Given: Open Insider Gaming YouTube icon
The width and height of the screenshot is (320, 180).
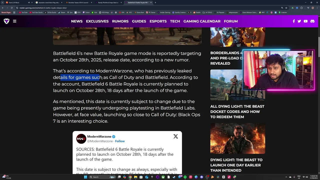Looking at the screenshot, I should [x=305, y=21].
